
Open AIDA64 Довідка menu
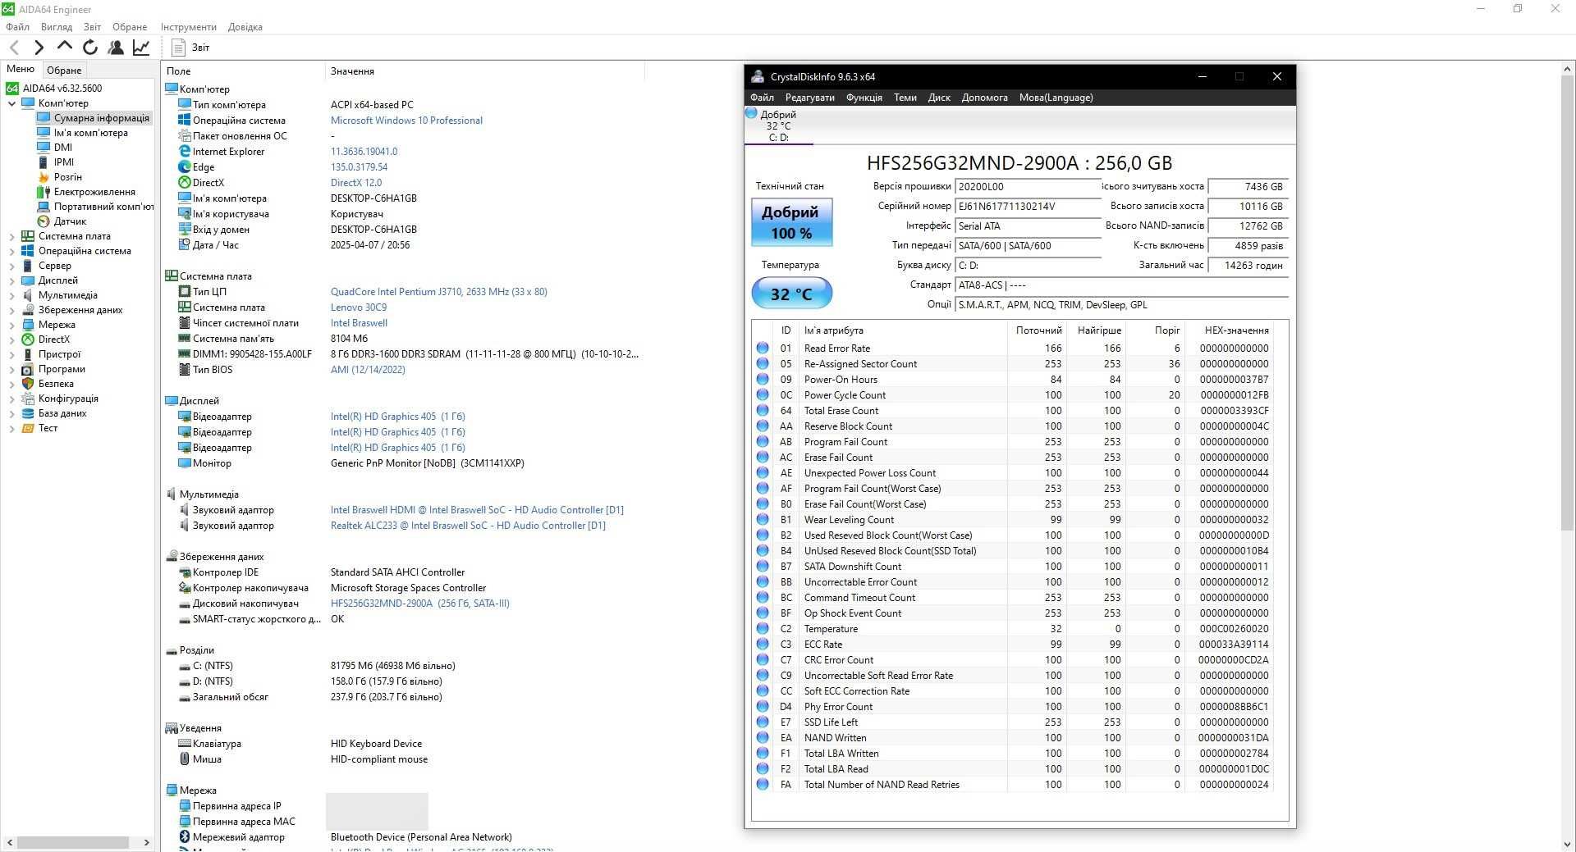(245, 26)
